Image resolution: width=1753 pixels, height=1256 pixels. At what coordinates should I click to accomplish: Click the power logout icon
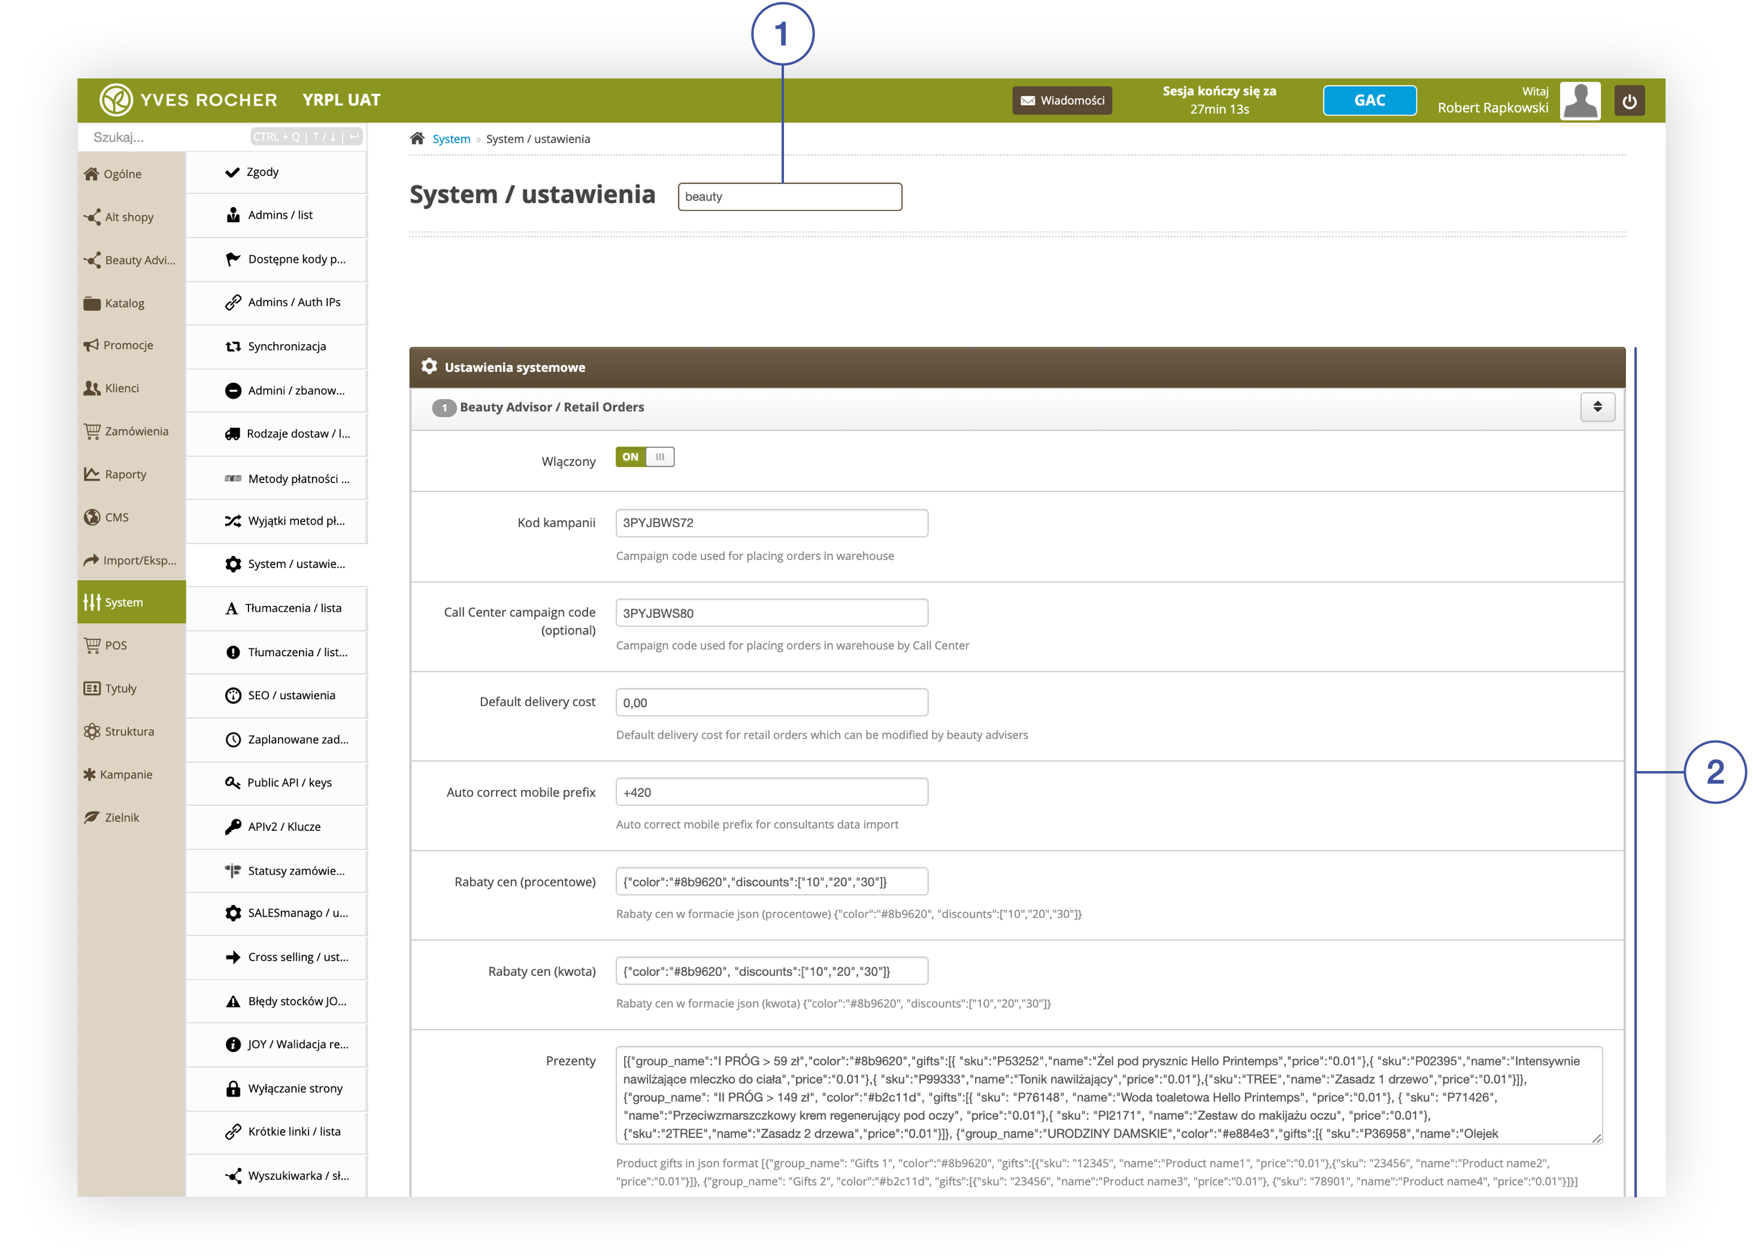(1630, 101)
